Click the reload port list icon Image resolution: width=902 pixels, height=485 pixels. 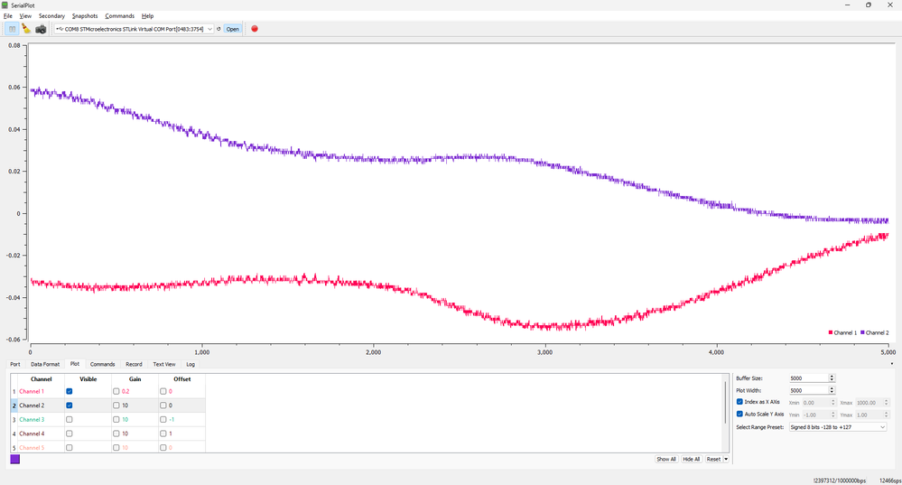point(219,29)
